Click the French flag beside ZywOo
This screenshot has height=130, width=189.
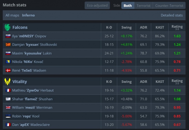point(8,90)
